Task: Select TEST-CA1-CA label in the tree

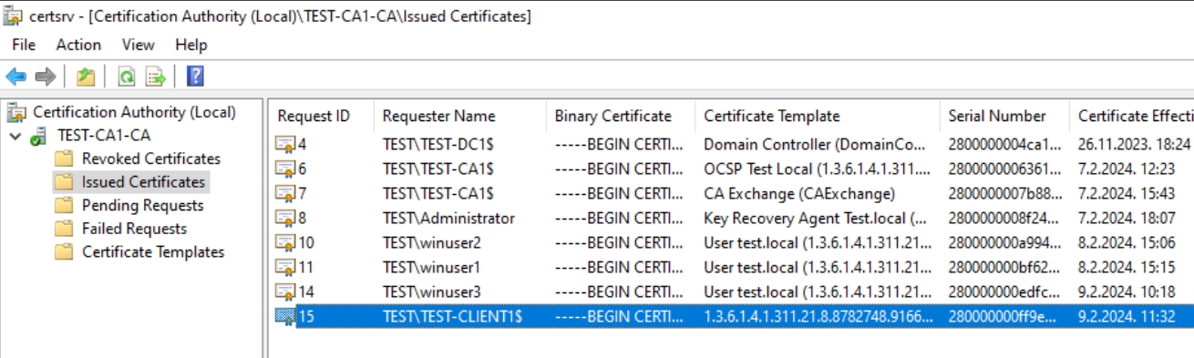Action: pos(104,136)
